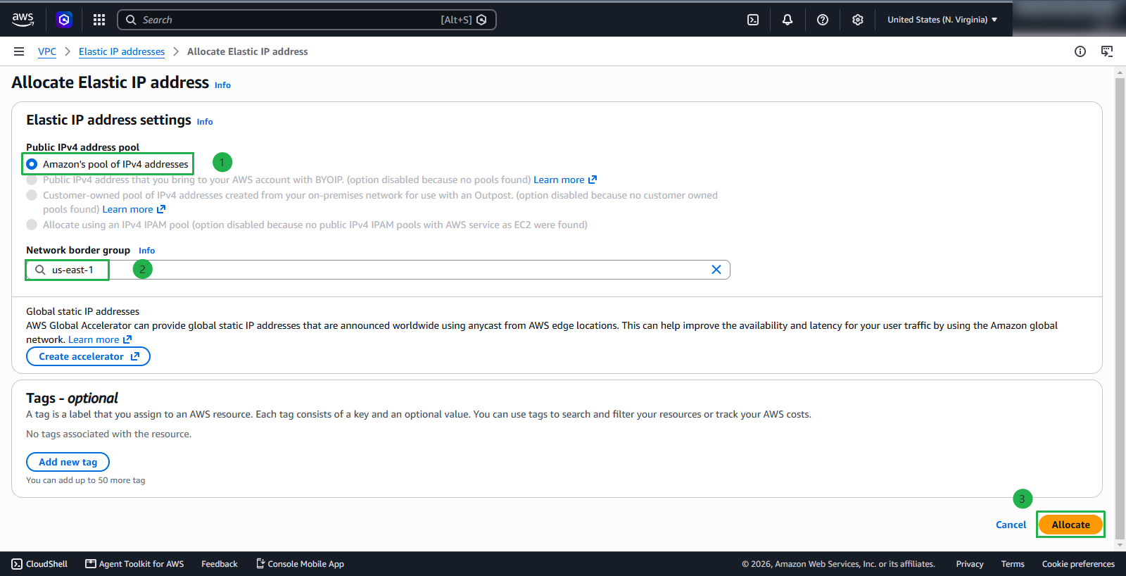The image size is (1126, 576).
Task: Click the Allocate button
Action: (1070, 525)
